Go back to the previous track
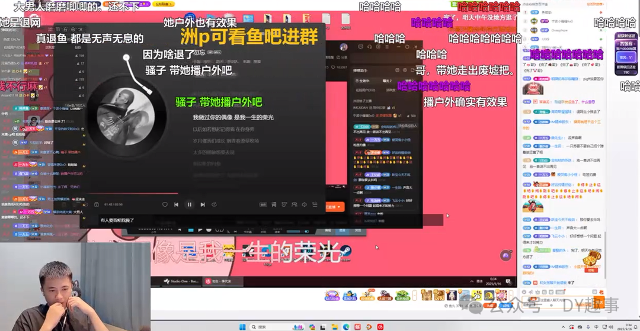The image size is (640, 331). click(x=176, y=205)
